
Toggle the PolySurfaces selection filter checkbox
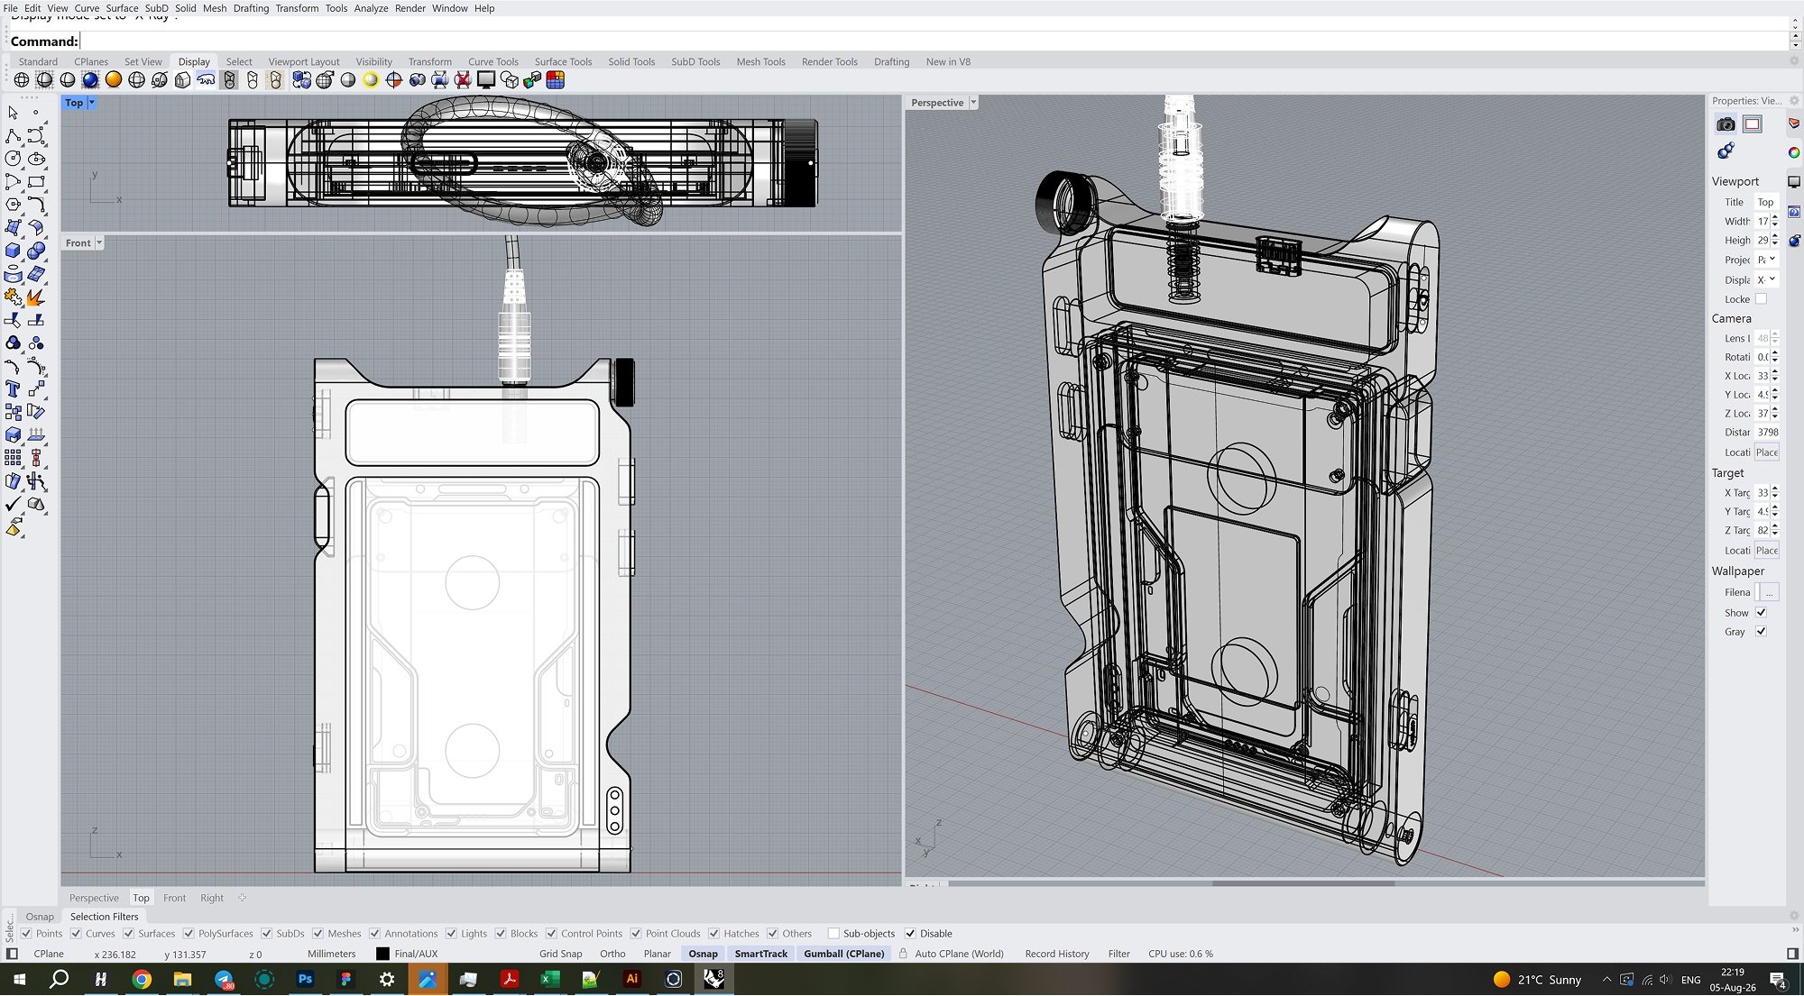pos(189,934)
